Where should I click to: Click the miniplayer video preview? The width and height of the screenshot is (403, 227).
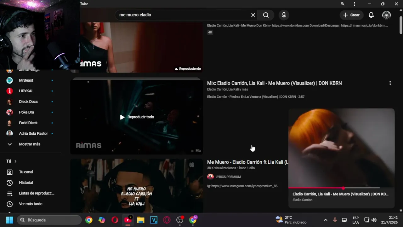pyautogui.click(x=341, y=148)
